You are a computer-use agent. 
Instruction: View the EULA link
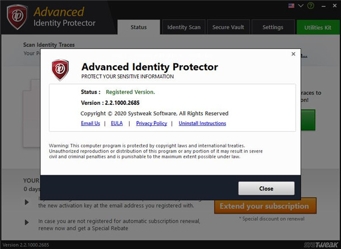click(x=117, y=123)
